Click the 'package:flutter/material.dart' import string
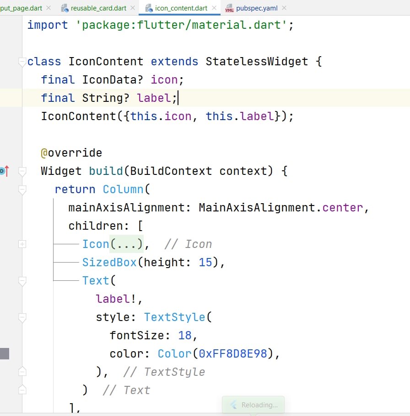 coord(182,25)
